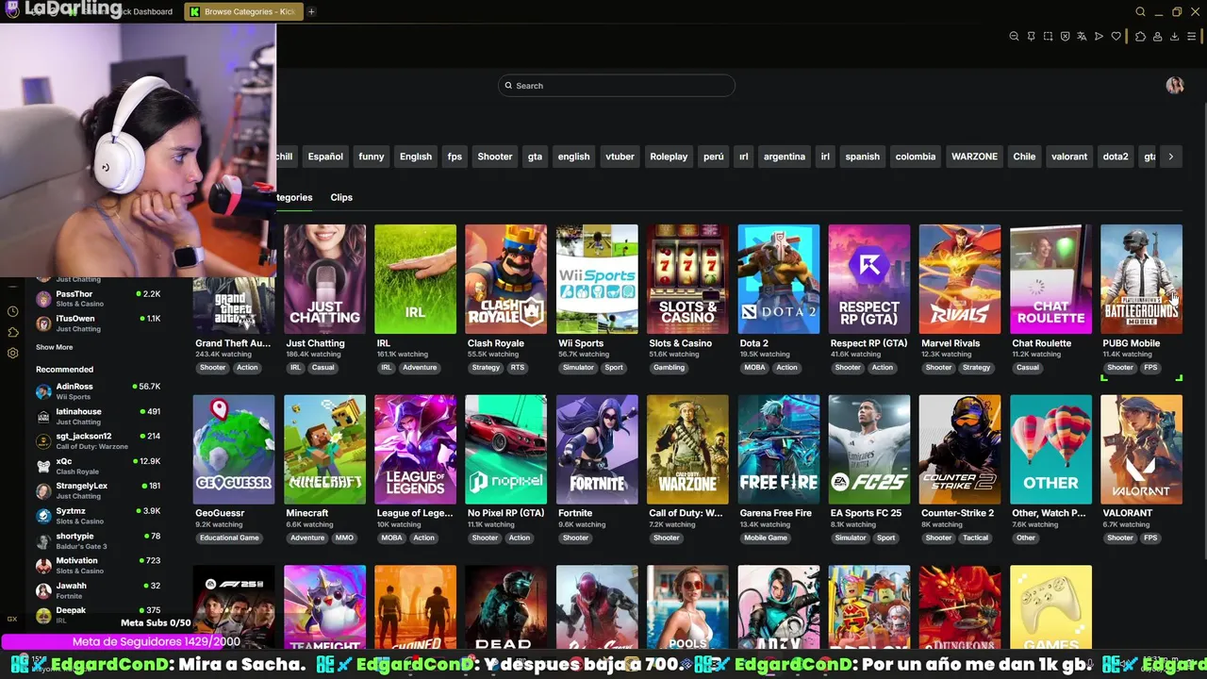Click the Garena Free Fire title link
The image size is (1207, 679).
(x=775, y=514)
